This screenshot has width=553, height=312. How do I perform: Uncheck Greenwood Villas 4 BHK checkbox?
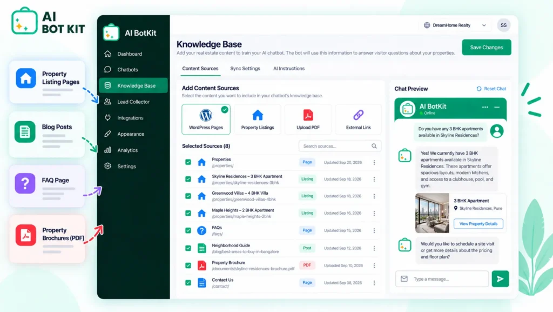pyautogui.click(x=188, y=196)
